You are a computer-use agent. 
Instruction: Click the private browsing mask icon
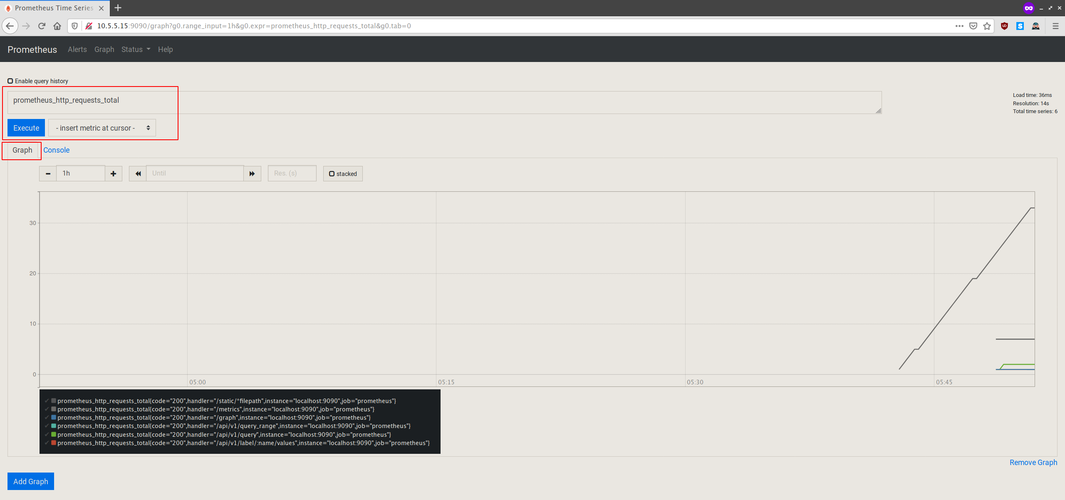pos(1028,8)
